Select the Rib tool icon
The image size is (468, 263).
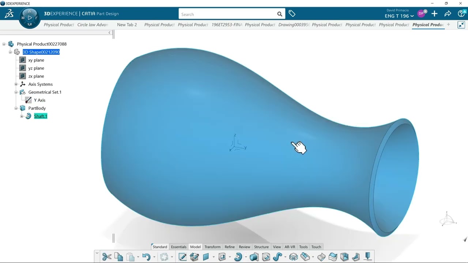coord(254,257)
